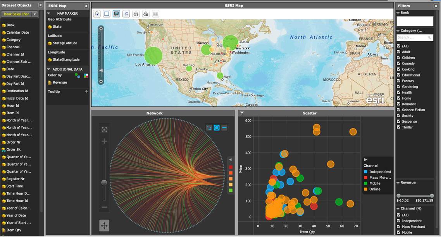
Task: Fit network graph to screen
Action: [x=104, y=129]
